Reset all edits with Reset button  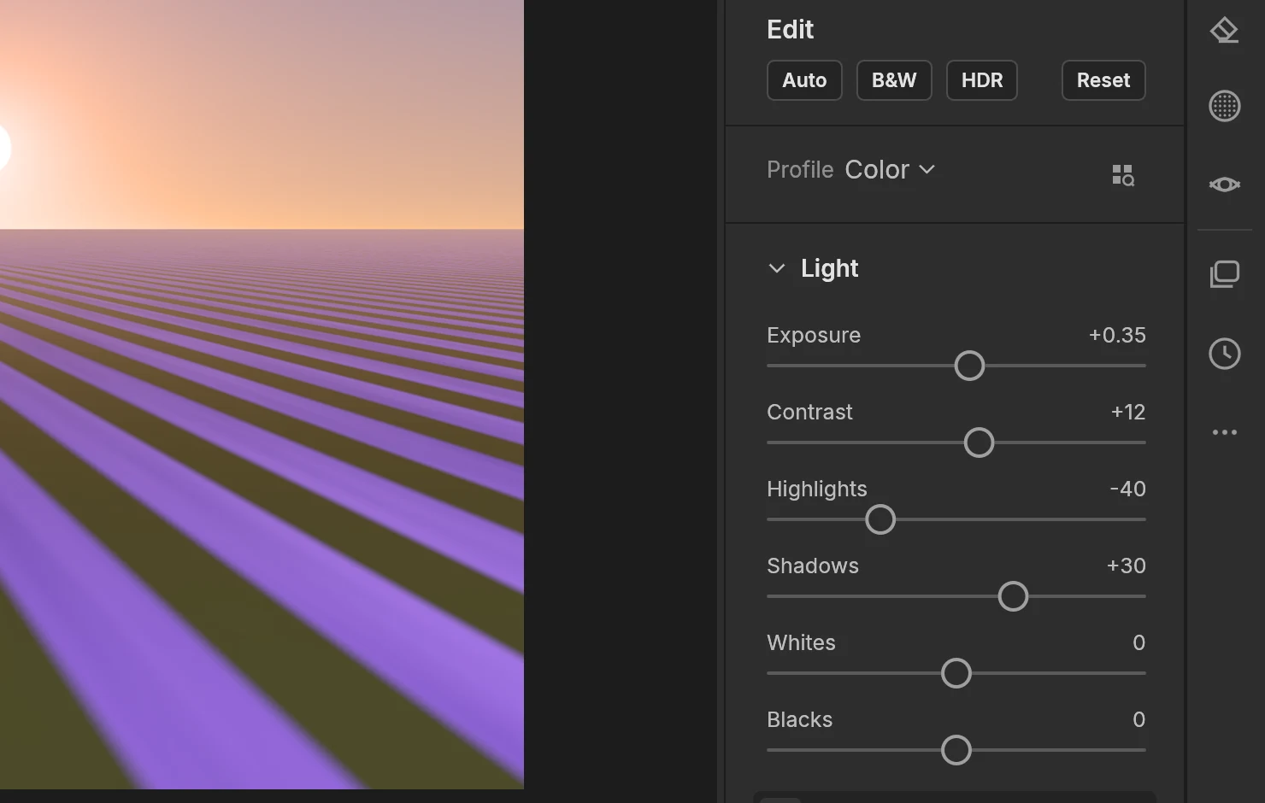(x=1103, y=80)
